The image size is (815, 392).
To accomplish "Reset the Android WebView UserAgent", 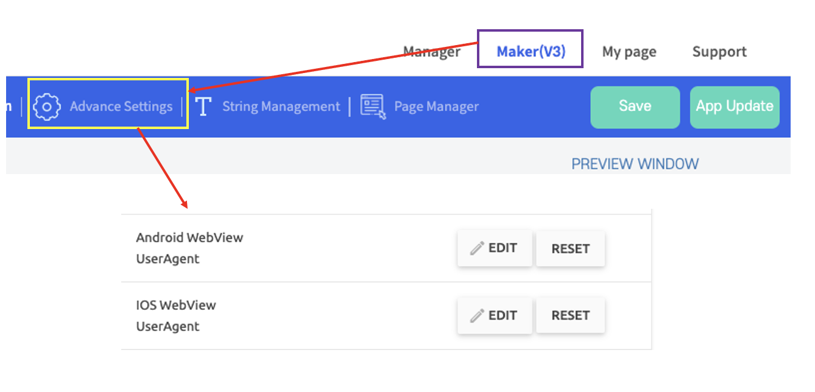I will [x=571, y=248].
